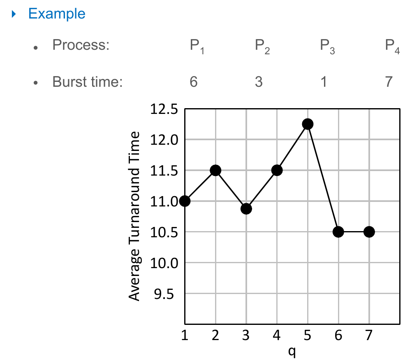The image size is (412, 359).
Task: Click the q axis label below chart
Action: pyautogui.click(x=292, y=351)
